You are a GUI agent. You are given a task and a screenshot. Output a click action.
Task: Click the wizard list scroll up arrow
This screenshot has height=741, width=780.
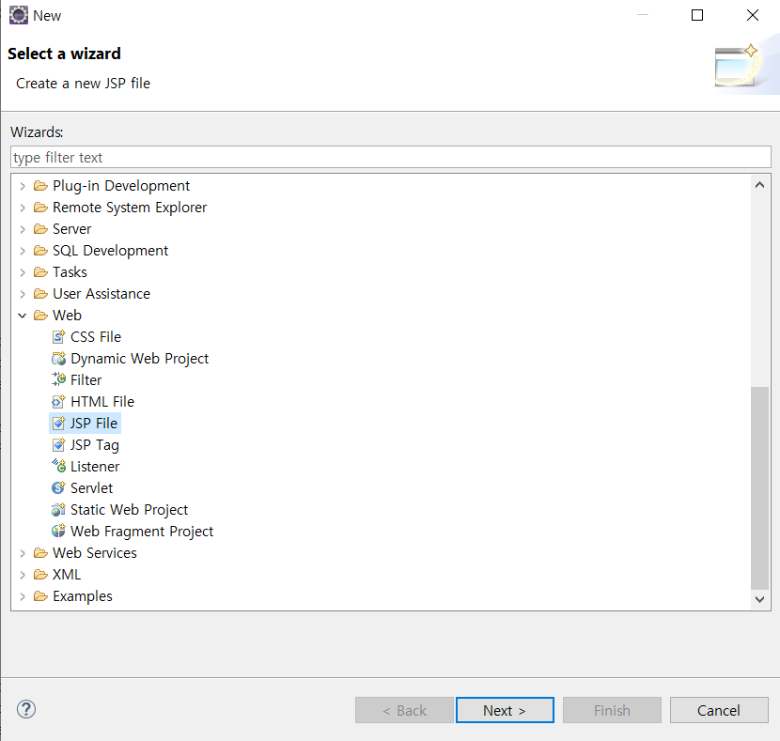(759, 185)
